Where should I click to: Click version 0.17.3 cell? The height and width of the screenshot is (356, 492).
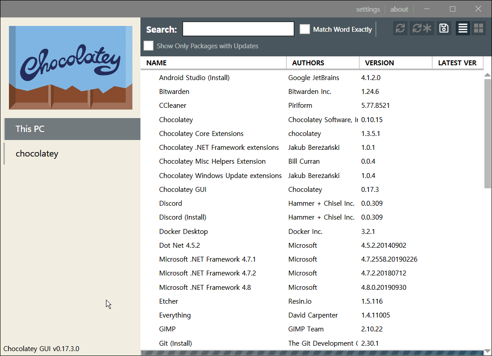pos(370,190)
